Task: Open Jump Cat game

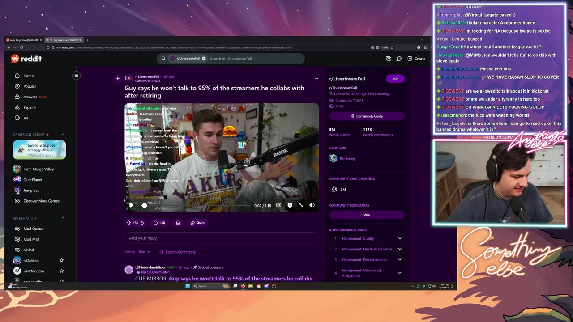Action: pos(26,191)
